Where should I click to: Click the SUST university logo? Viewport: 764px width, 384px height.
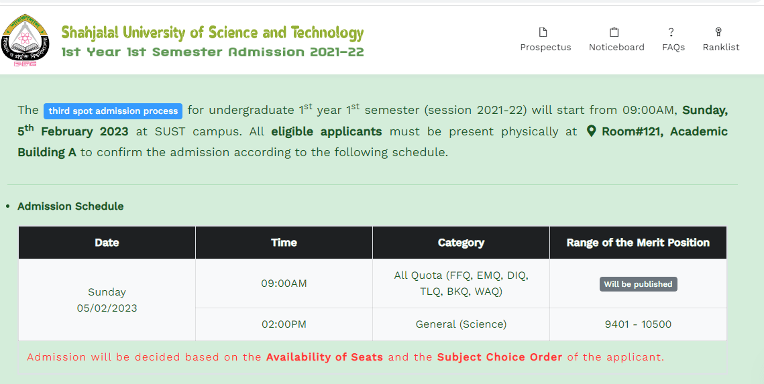pos(25,40)
